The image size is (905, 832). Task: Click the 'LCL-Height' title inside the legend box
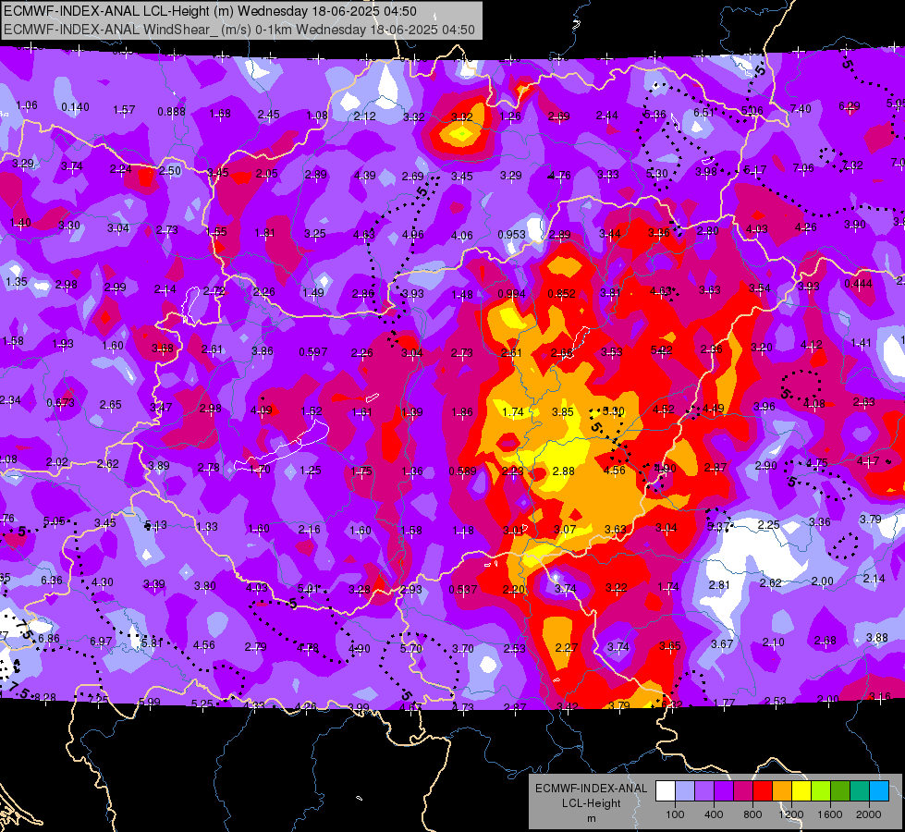tap(591, 803)
